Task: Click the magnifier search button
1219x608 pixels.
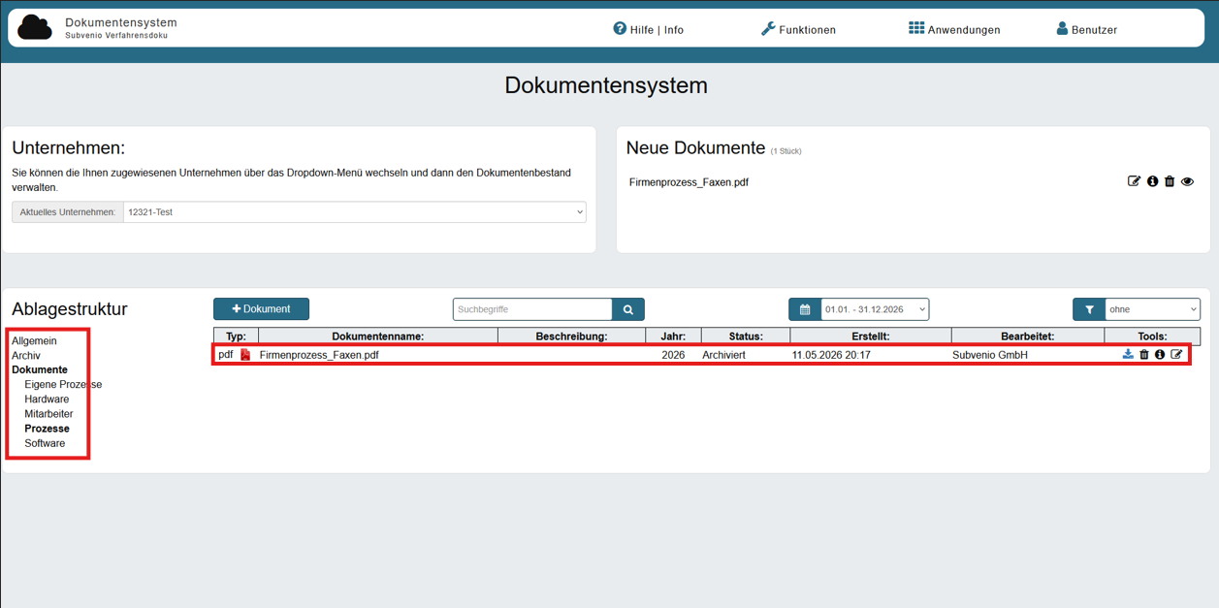Action: pyautogui.click(x=628, y=309)
